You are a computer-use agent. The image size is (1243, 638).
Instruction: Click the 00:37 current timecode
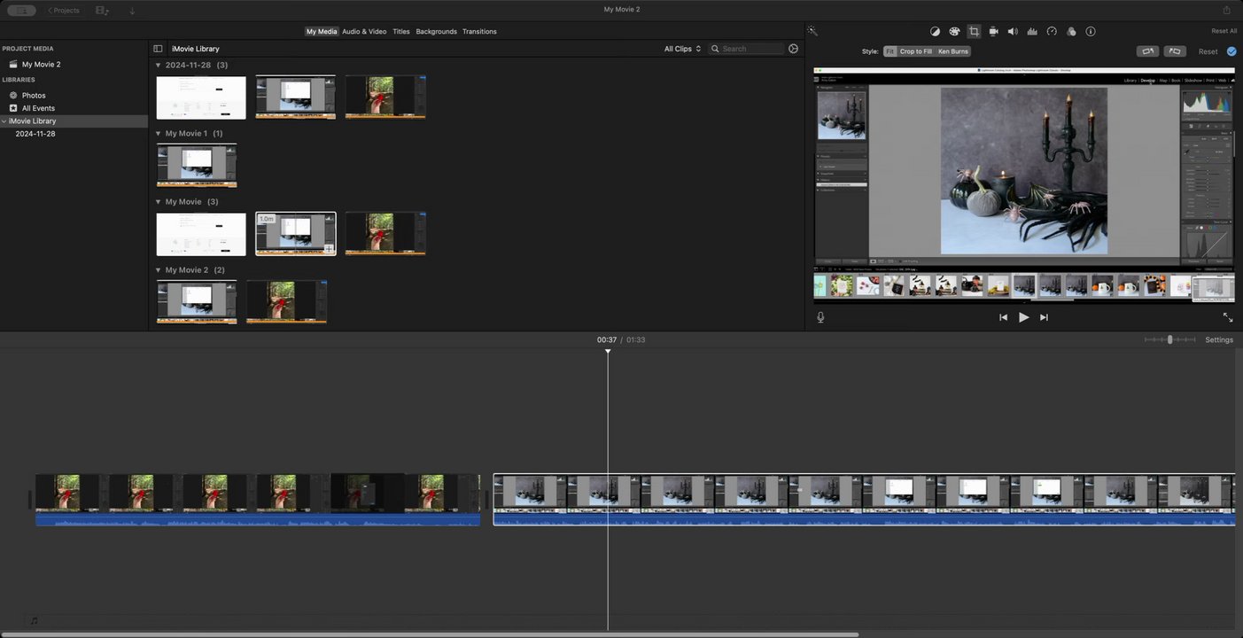(606, 340)
